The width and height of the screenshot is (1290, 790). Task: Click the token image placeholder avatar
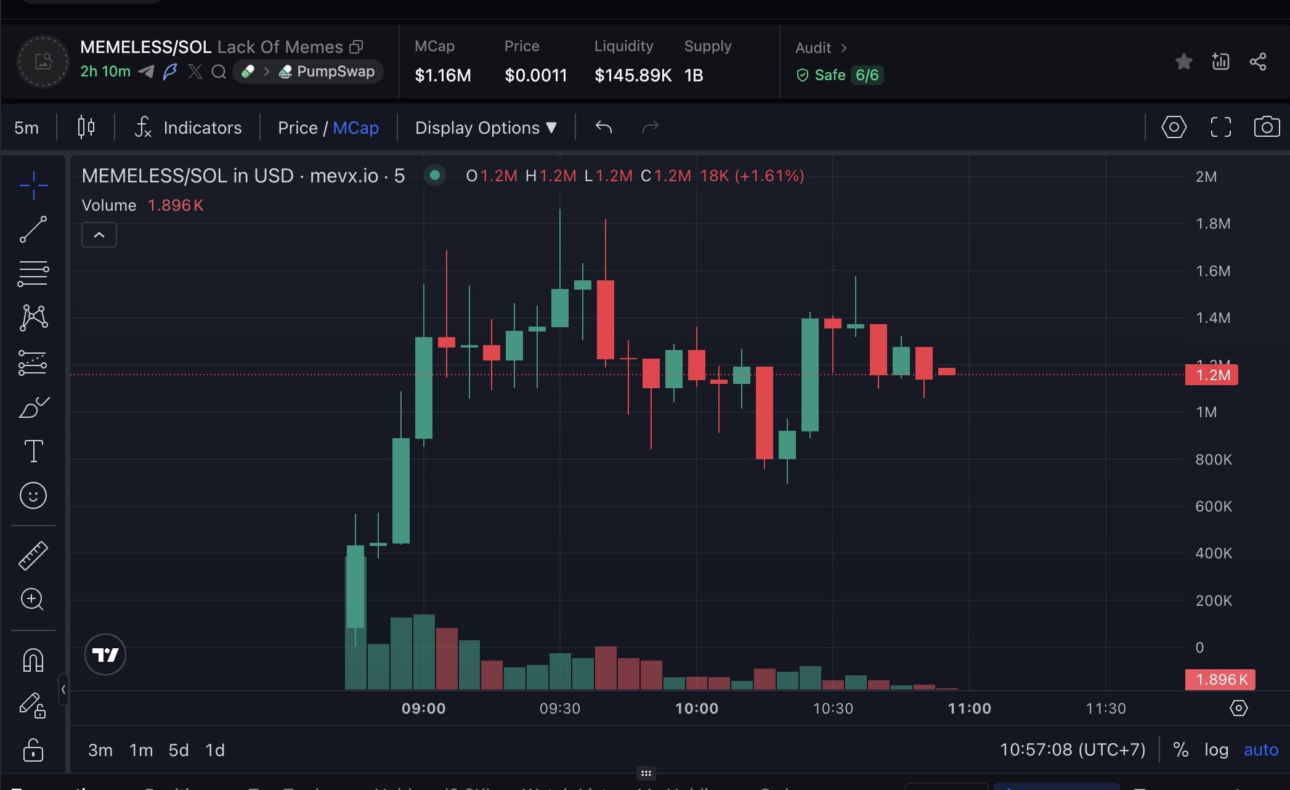pos(43,62)
